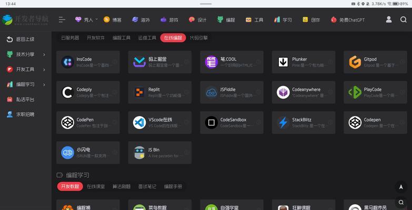Click the Codeanywhere cube icon
Screen dimensions: 412x210
click(x=283, y=92)
